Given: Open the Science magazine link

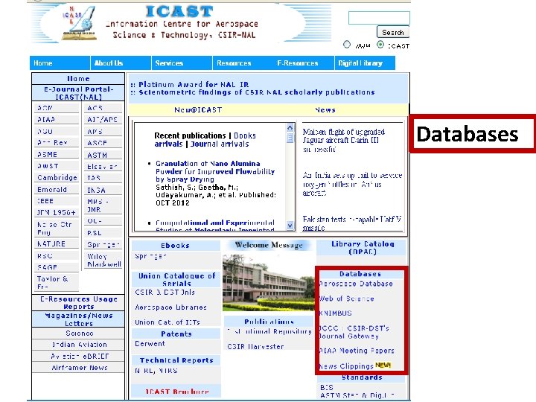Looking at the screenshot, I should point(80,334).
